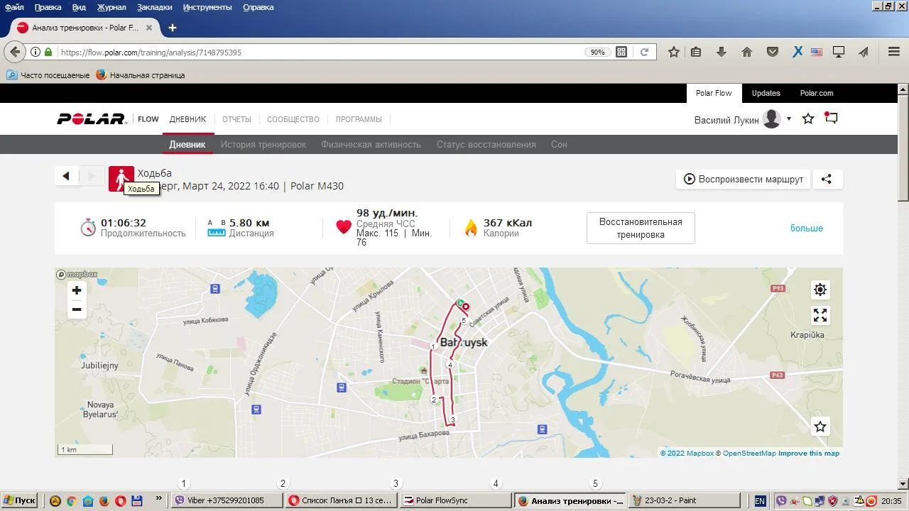The width and height of the screenshot is (909, 511).
Task: Open the Сон sub-tab
Action: 559,144
